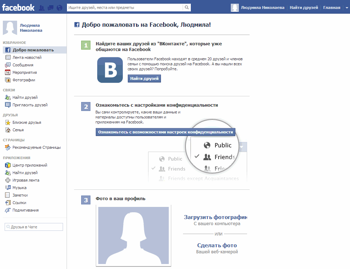This screenshot has width=350, height=269.
Task: Click the sidebar profile picture
Action: click(x=10, y=28)
